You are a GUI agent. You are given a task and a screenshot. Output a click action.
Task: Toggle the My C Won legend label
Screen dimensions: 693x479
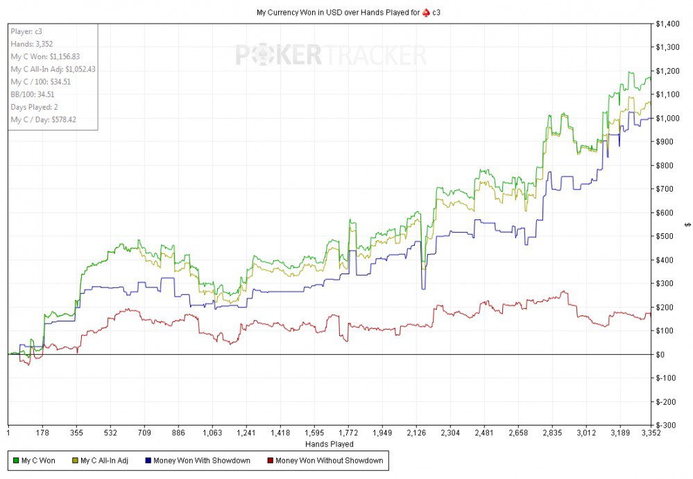pos(40,460)
